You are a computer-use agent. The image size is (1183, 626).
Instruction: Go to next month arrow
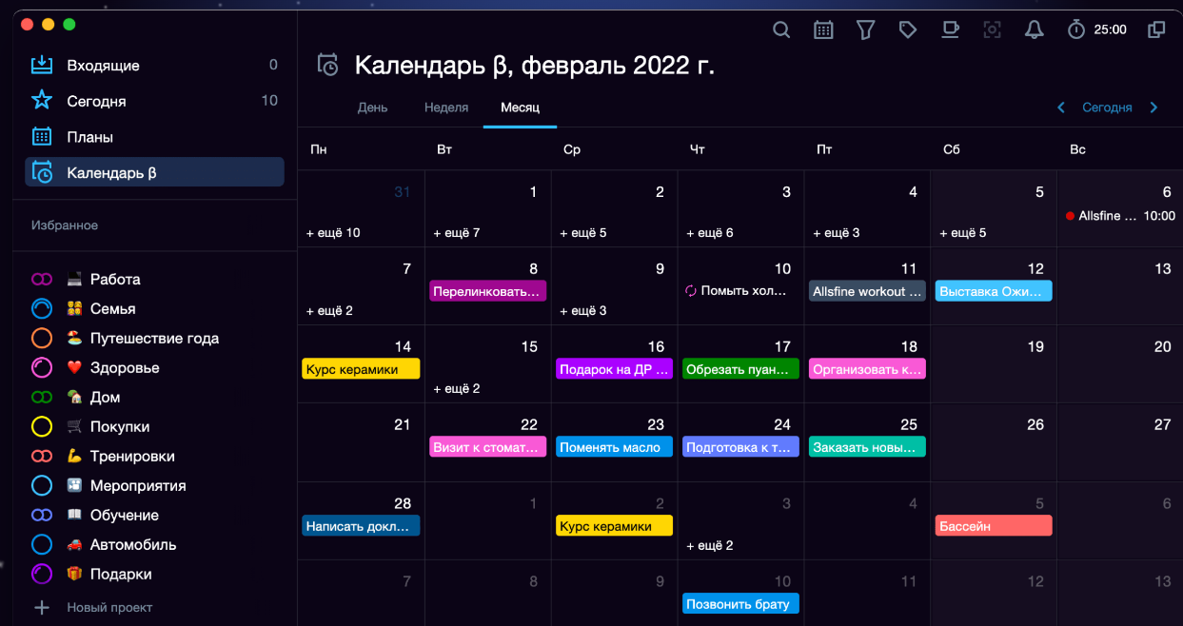coord(1153,108)
